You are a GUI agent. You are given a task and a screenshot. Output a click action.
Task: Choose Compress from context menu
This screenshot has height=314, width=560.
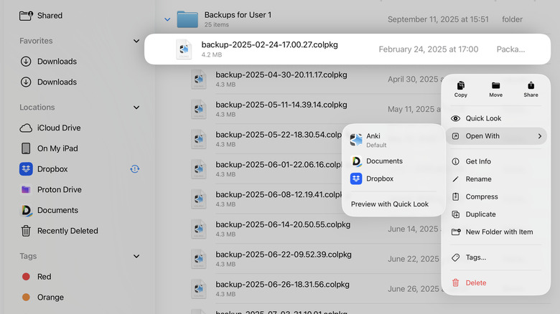click(x=481, y=196)
